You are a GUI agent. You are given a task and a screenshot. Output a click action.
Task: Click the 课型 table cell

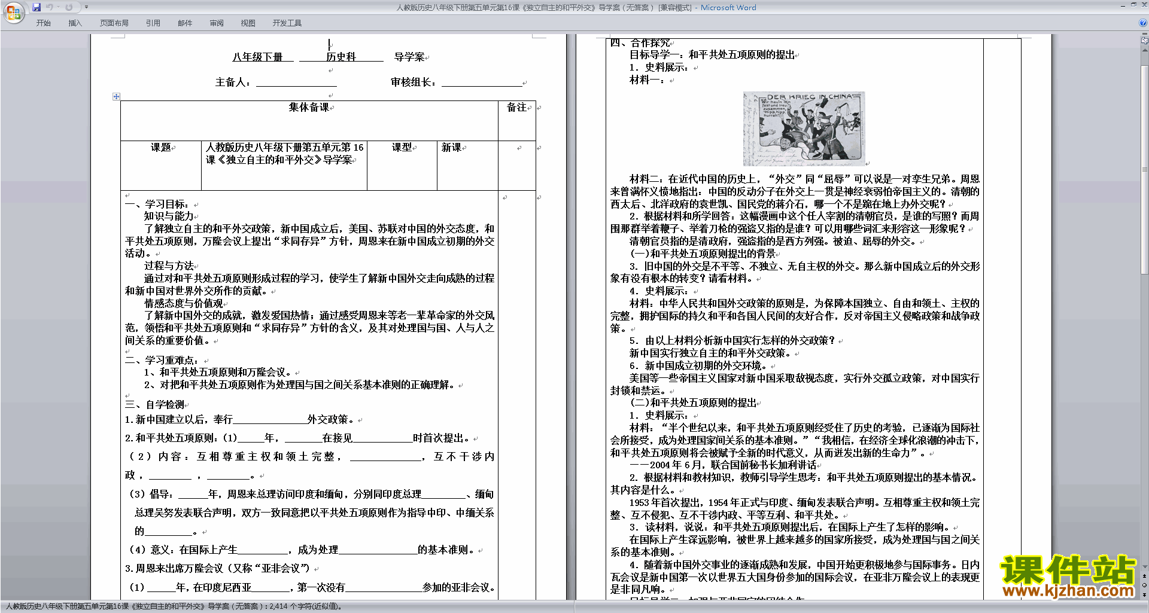pos(402,166)
